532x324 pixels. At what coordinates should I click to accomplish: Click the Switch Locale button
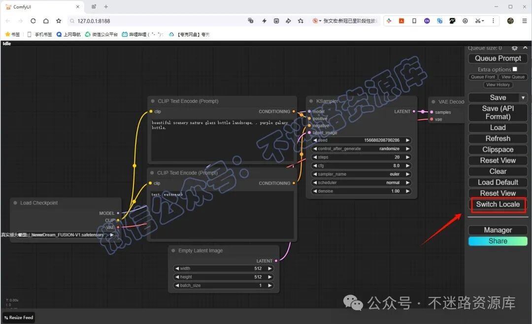[x=498, y=204]
